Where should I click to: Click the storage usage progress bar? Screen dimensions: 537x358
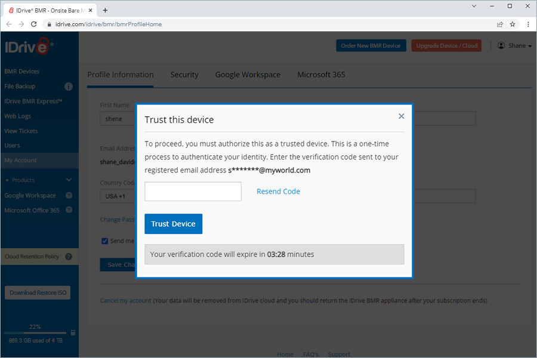coord(35,333)
